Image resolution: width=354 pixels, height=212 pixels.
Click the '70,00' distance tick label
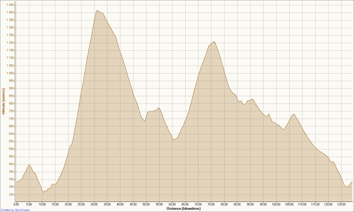[x=198, y=204]
